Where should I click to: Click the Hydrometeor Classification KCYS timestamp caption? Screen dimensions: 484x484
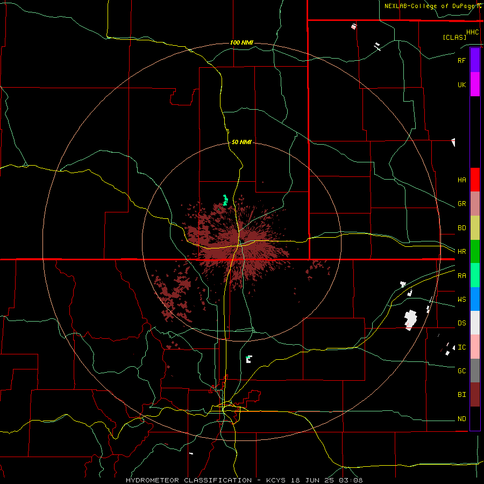[244, 480]
